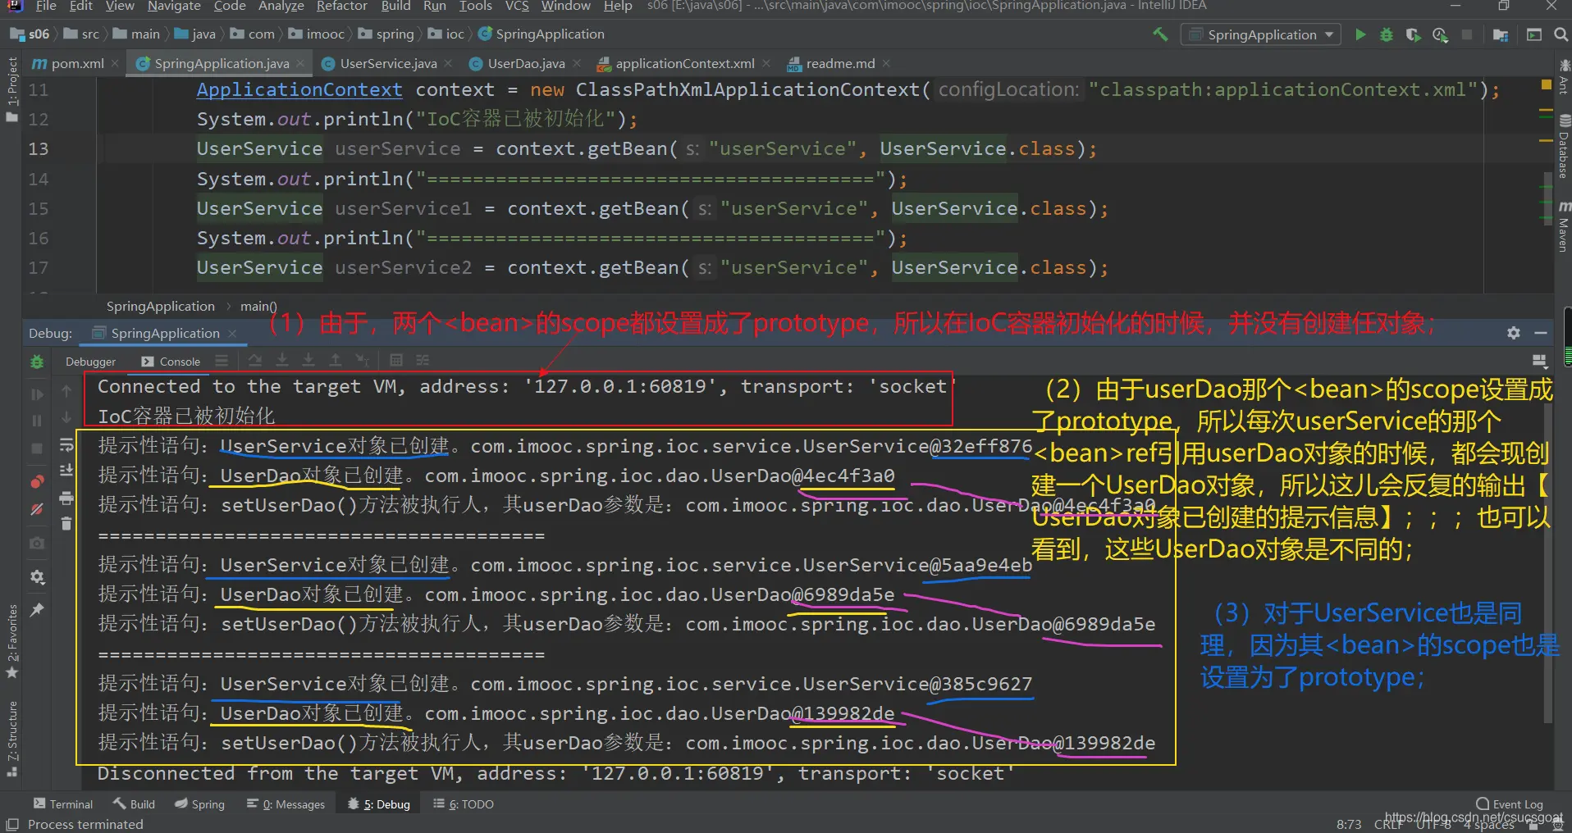Open debug panel gear options menu
Screen dimensions: 1572x833
click(x=1514, y=333)
